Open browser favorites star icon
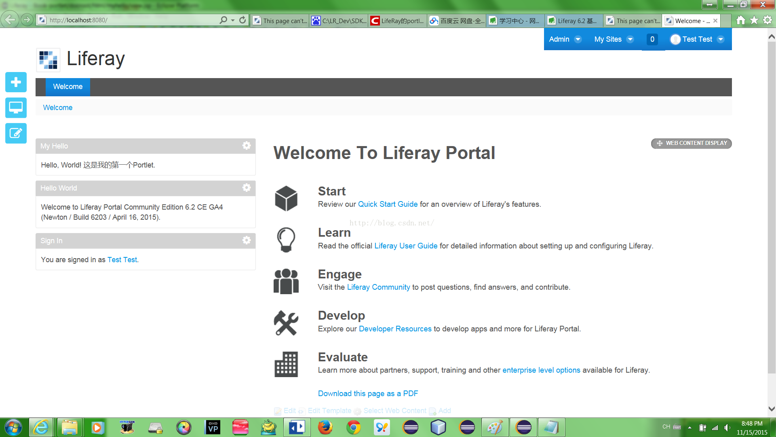776x437 pixels. pos(754,20)
